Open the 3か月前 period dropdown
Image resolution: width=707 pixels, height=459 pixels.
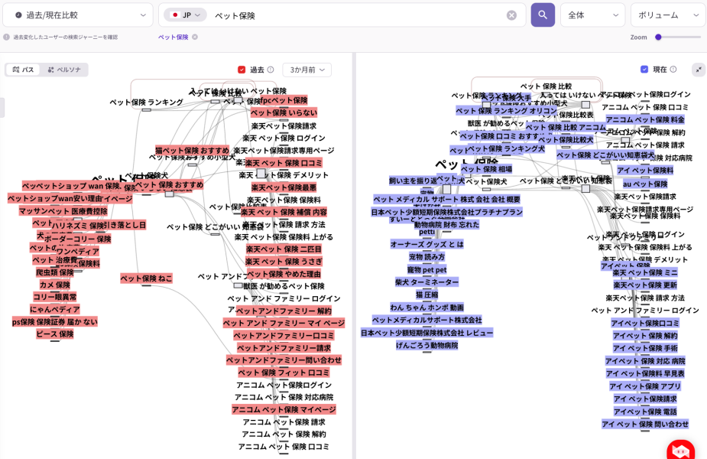tap(307, 70)
